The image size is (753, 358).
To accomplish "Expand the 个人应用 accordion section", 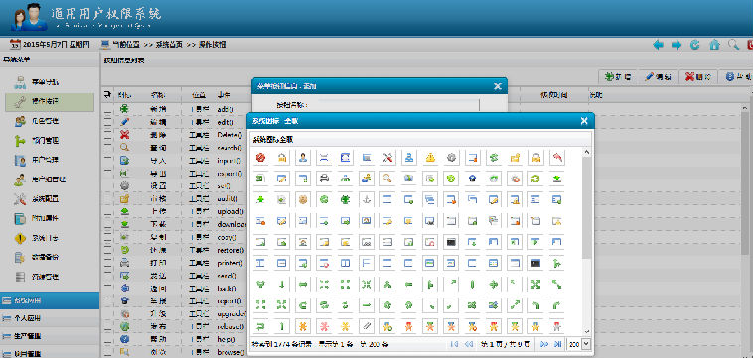I will click(x=50, y=318).
